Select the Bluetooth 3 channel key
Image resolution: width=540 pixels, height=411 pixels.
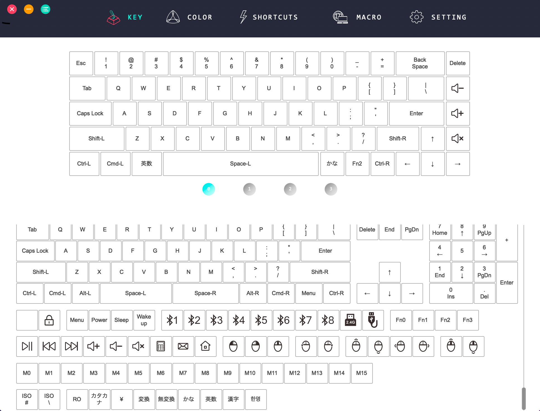[x=217, y=320]
